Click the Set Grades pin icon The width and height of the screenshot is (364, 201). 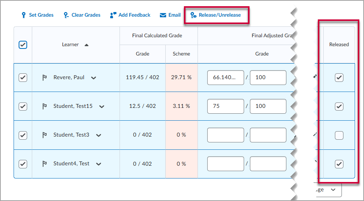[23, 15]
